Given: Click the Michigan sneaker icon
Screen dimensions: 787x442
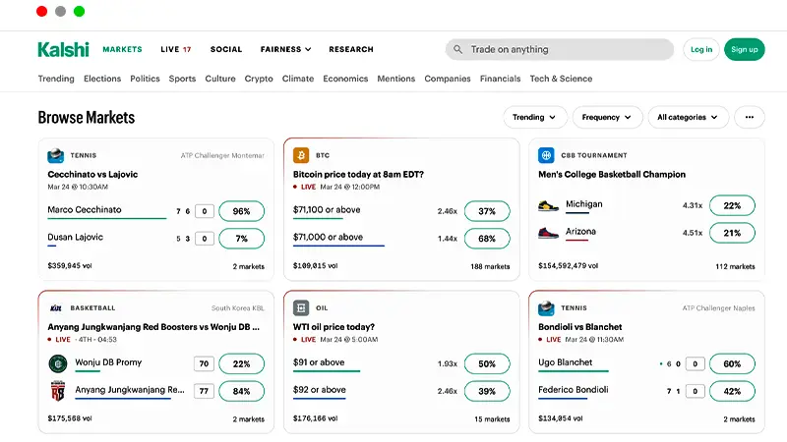Looking at the screenshot, I should click(548, 205).
